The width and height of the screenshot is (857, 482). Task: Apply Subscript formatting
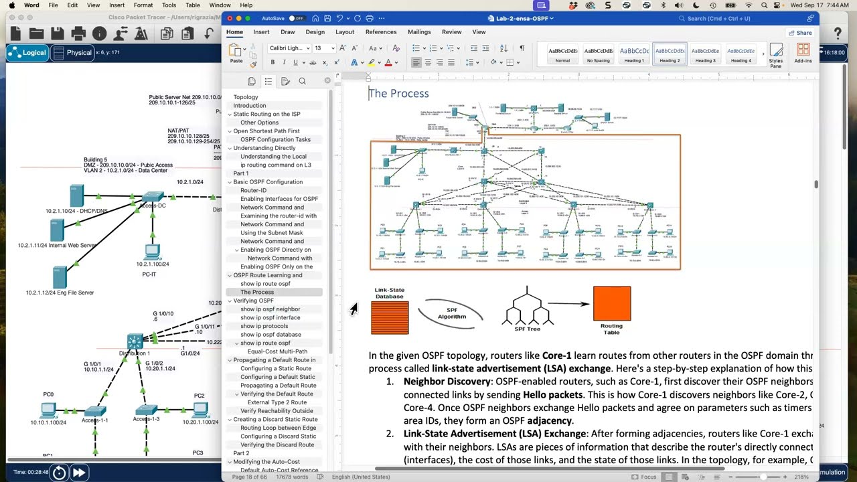click(x=325, y=62)
